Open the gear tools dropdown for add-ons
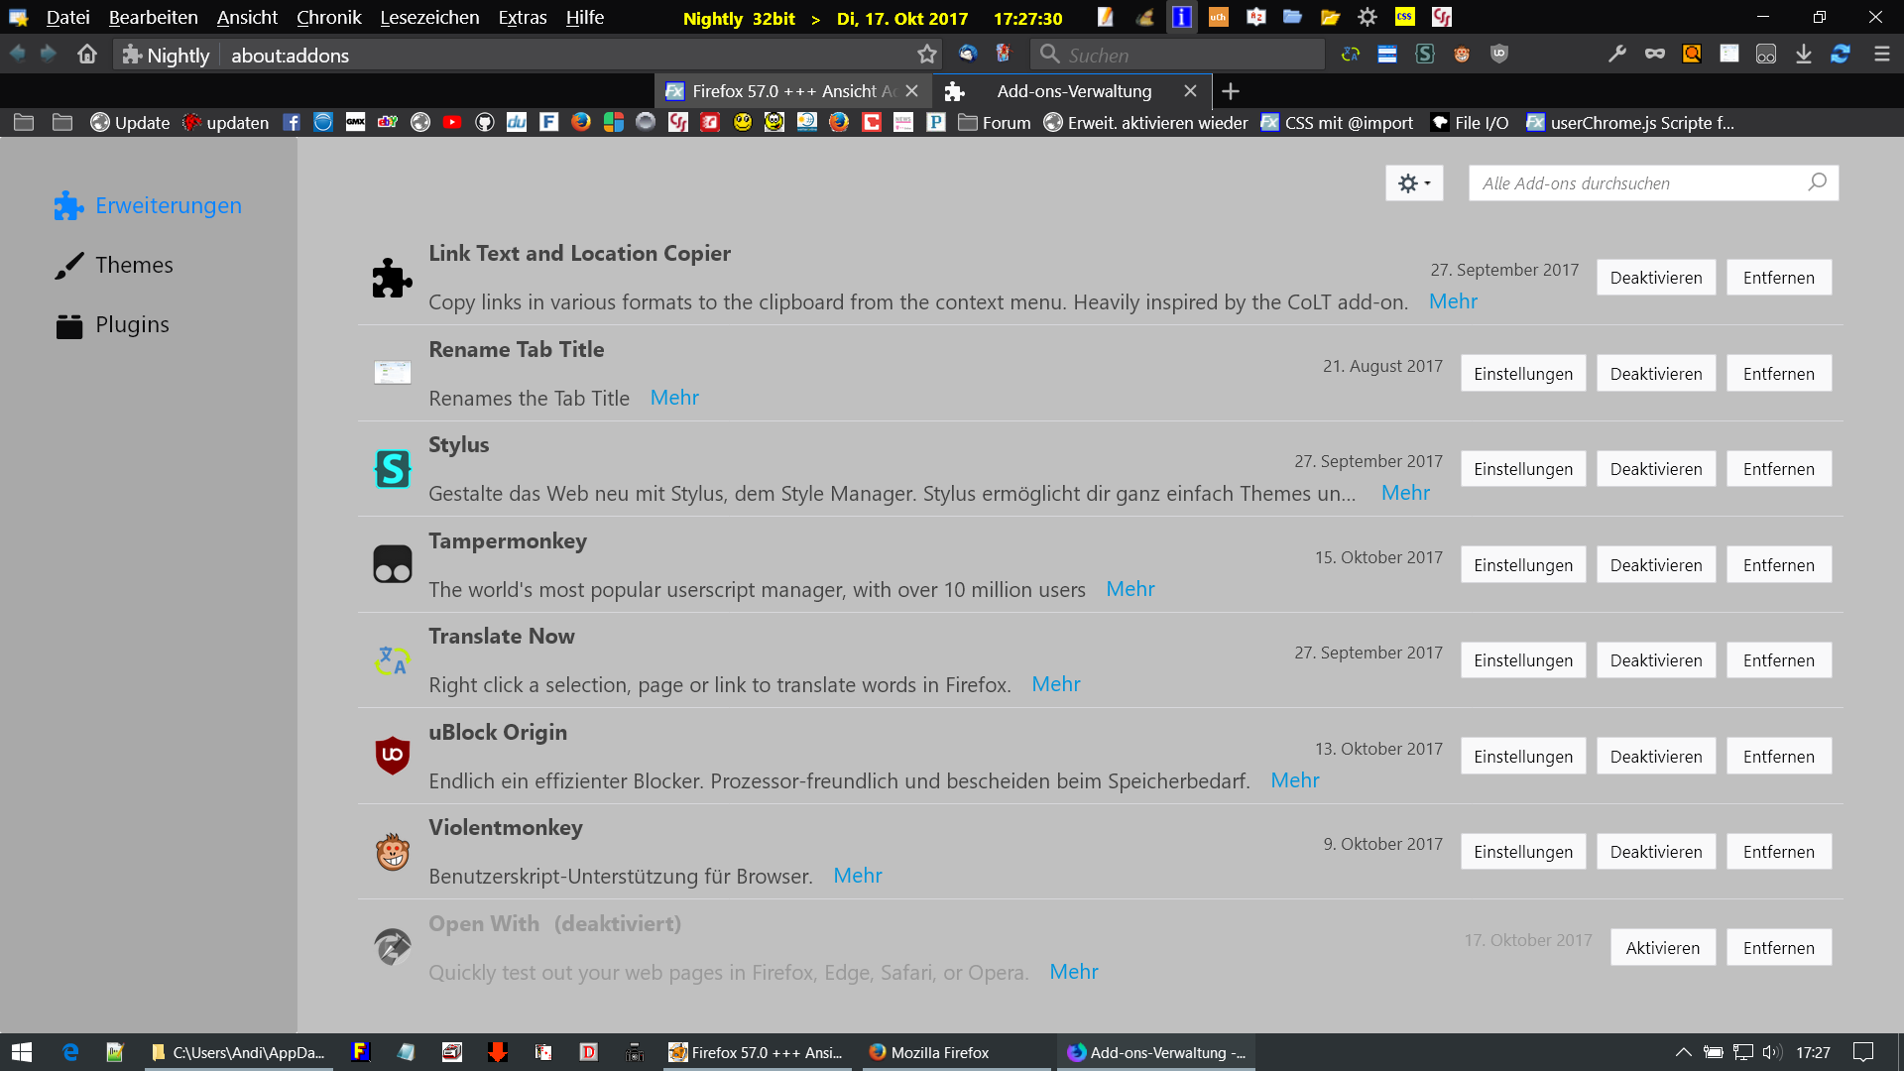 1413,183
